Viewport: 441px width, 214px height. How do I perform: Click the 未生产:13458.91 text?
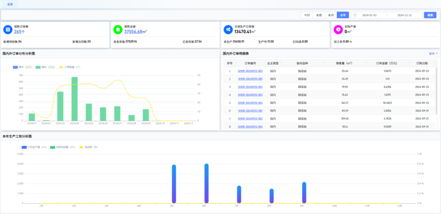[x=234, y=41]
